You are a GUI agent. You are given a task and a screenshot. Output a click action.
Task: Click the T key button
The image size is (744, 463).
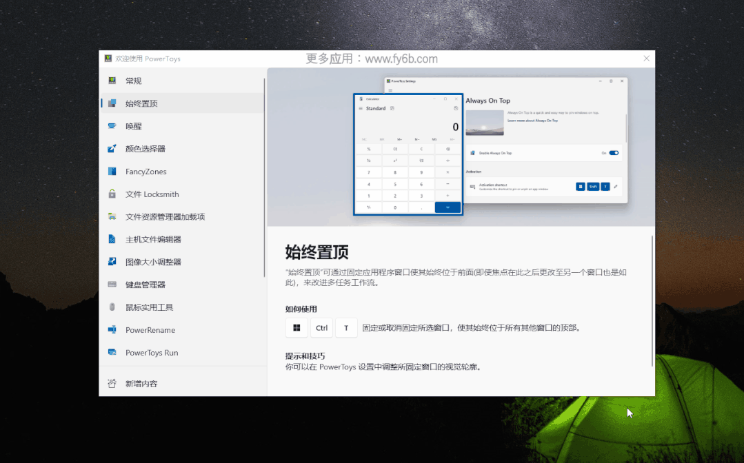click(346, 327)
